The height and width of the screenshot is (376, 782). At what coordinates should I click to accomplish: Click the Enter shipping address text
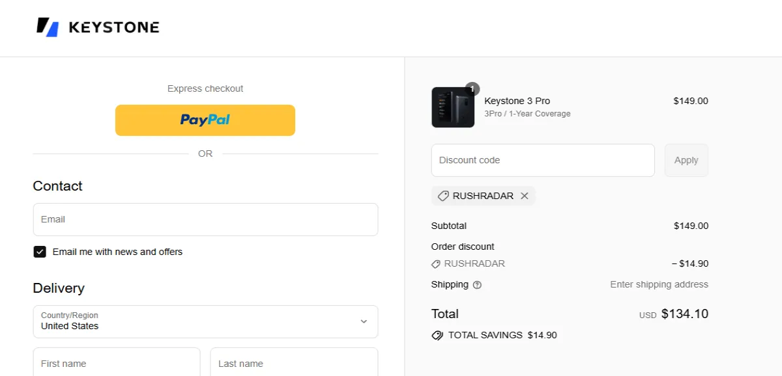[x=659, y=284]
